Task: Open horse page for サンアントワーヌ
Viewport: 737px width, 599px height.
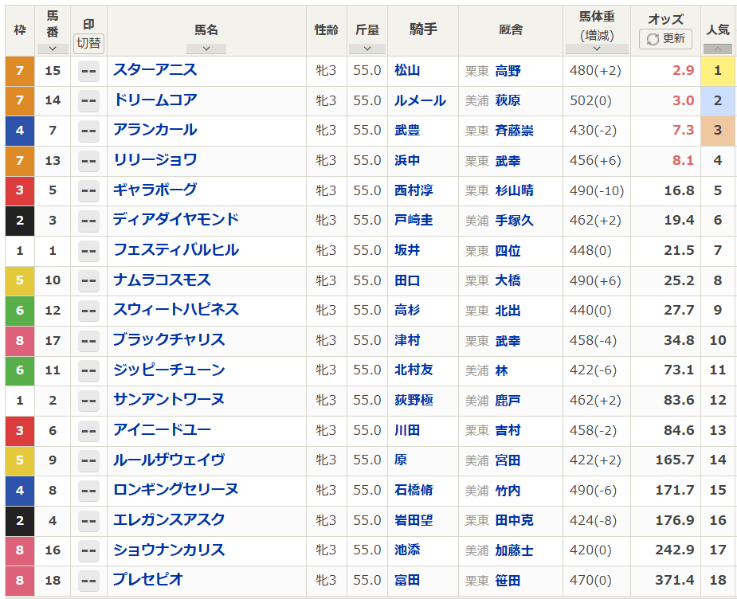Action: point(169,399)
